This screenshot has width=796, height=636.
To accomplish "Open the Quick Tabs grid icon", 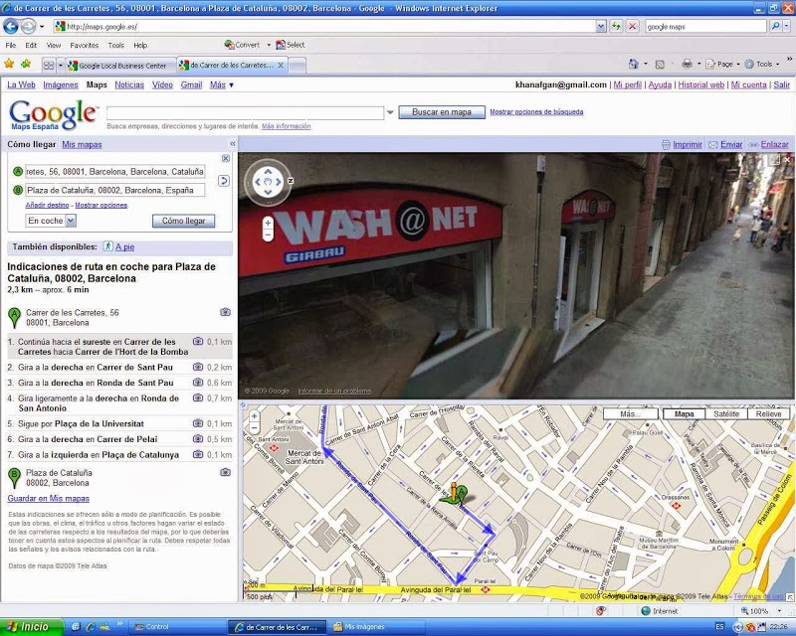I will click(x=49, y=66).
